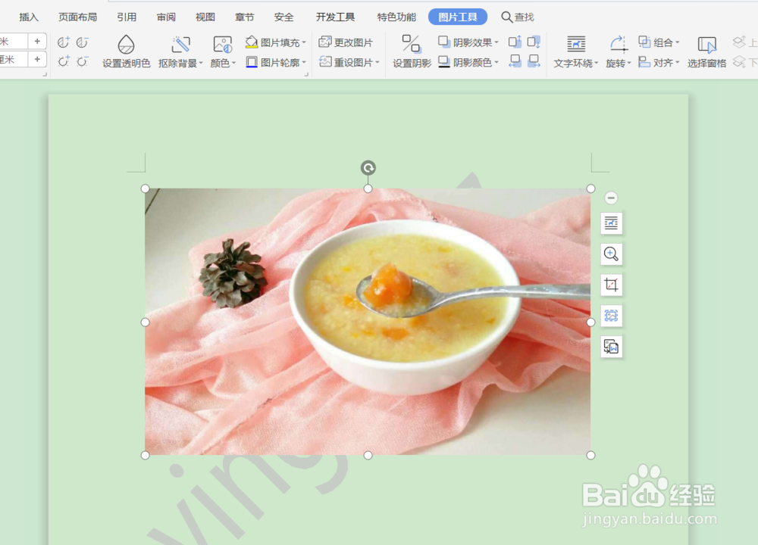
Task: Open 图片轮廓 picture outline dropdown
Action: pos(276,62)
